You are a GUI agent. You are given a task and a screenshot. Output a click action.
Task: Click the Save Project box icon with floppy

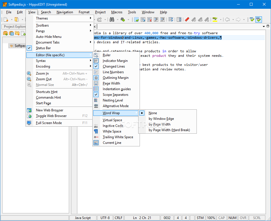pos(11,33)
